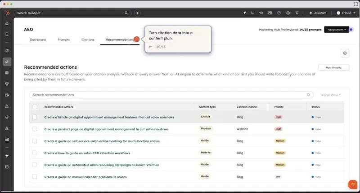The image size is (360, 193).
Task: Click the How it works button
Action: tap(333, 67)
